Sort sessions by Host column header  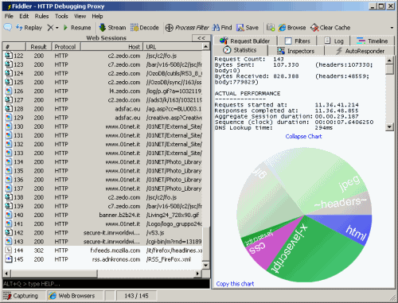click(112, 47)
